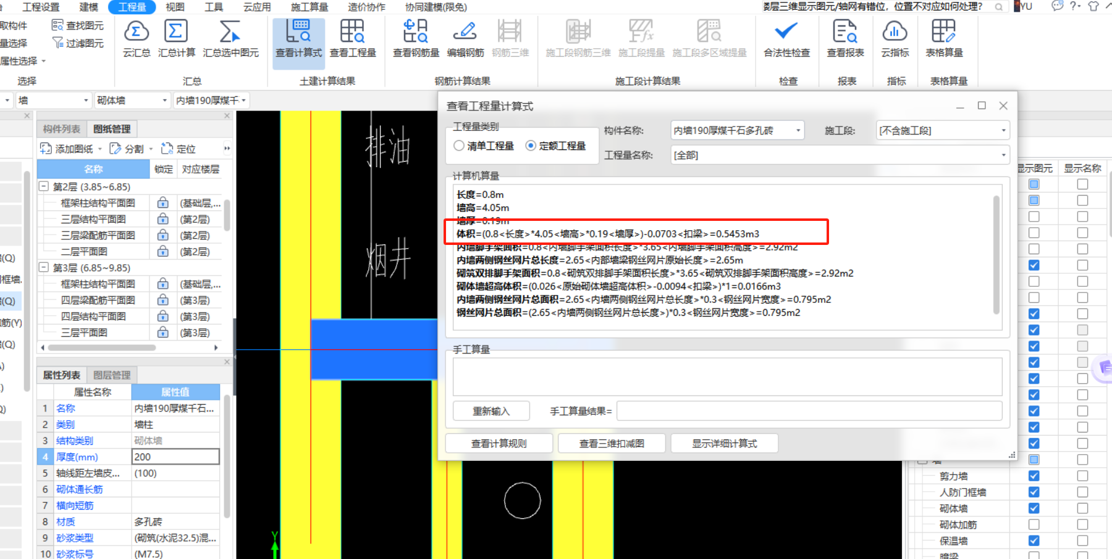
Task: Open 云应用 ribbon tab
Action: click(x=257, y=7)
